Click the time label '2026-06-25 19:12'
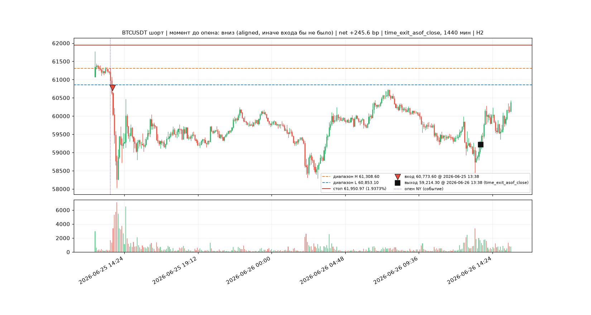 [175, 270]
